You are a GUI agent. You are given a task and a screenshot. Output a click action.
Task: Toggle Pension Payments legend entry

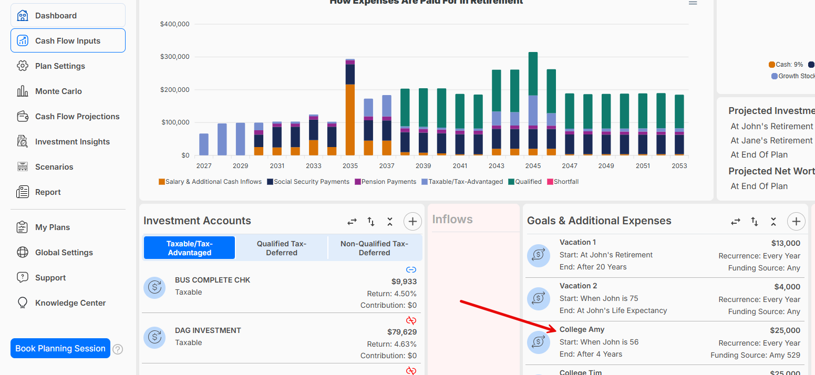point(385,182)
